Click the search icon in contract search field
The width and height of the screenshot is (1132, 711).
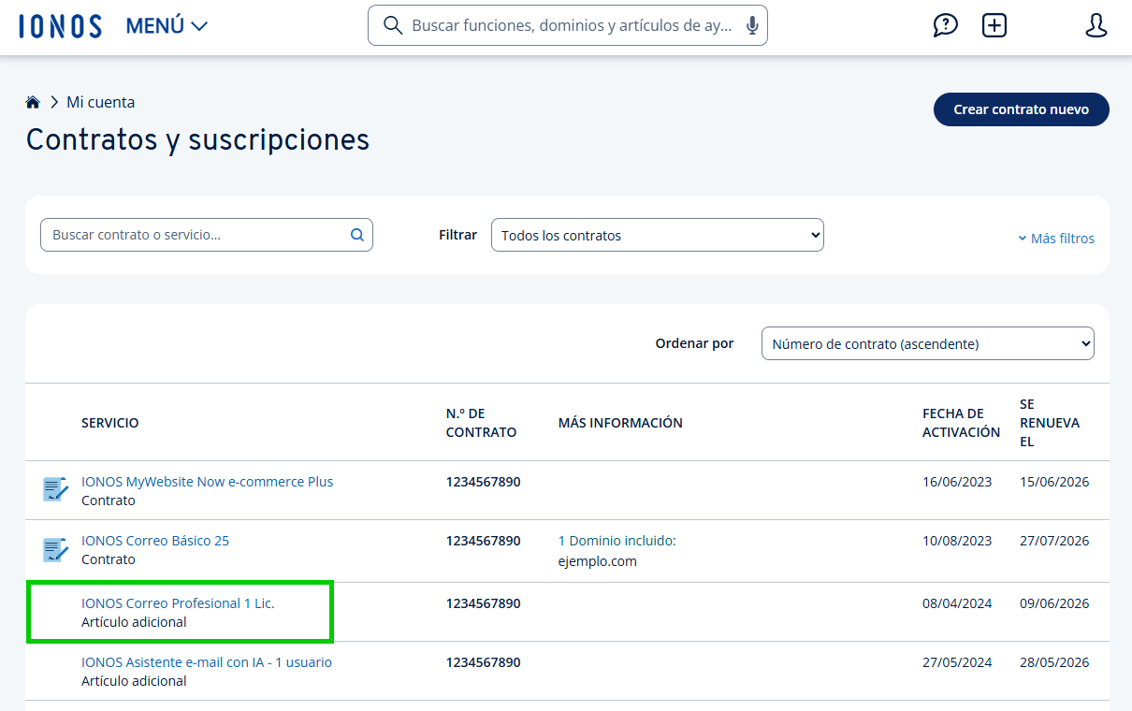click(357, 235)
